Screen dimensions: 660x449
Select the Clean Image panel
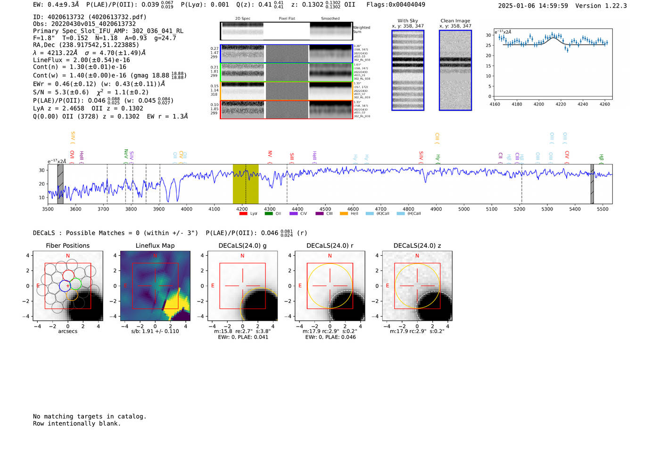pyautogui.click(x=455, y=70)
